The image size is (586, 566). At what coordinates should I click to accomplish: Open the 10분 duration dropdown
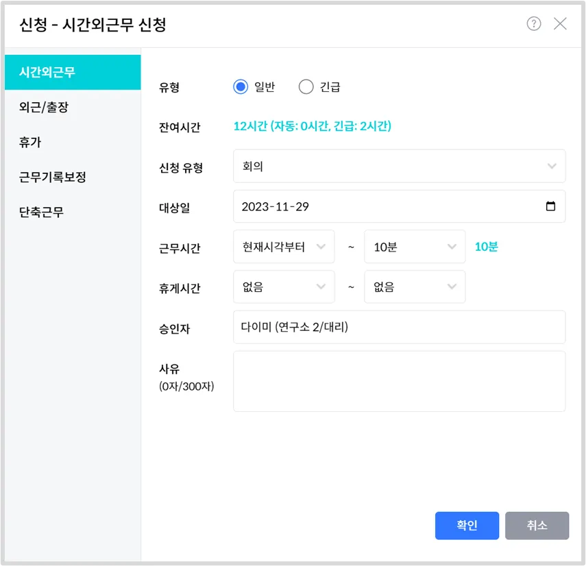point(415,247)
